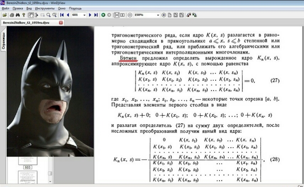Viewport: 304px width, 187px height.
Task: Open the Страницы sidebar tab
Action: pyautogui.click(x=3, y=41)
